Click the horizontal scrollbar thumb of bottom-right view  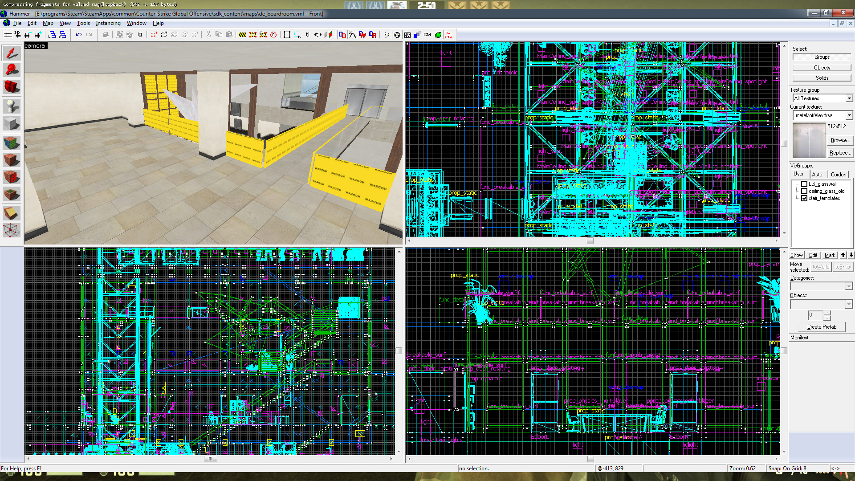click(x=590, y=459)
